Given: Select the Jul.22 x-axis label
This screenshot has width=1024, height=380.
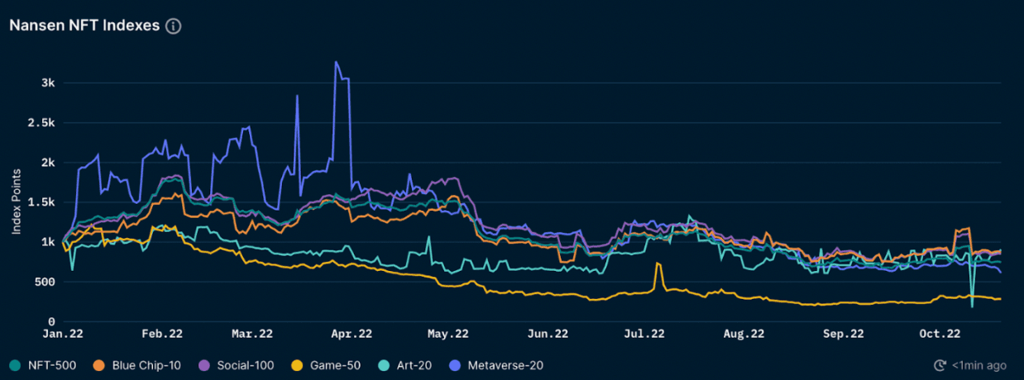Looking at the screenshot, I should pyautogui.click(x=644, y=335).
